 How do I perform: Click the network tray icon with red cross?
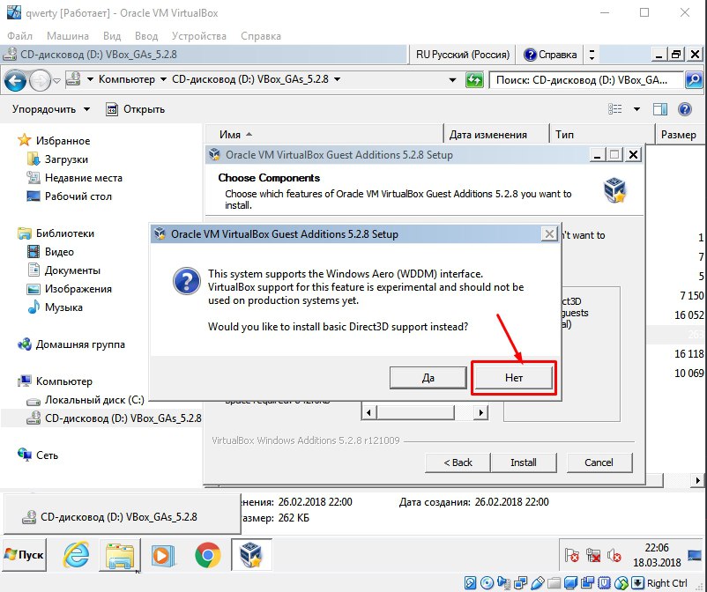593,555
